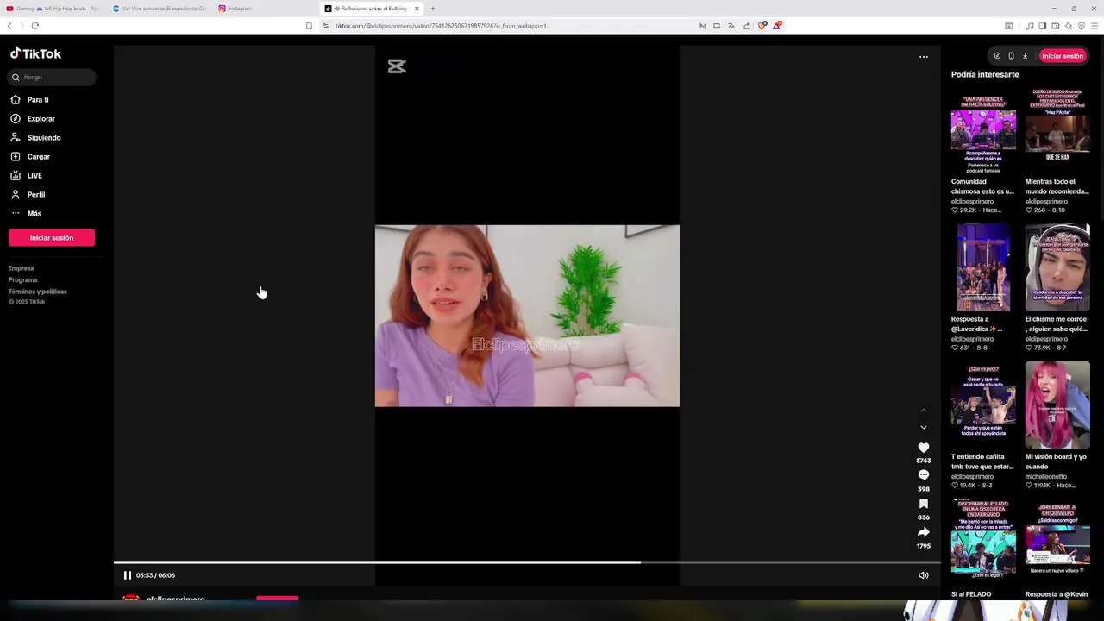
Task: Open the 'Comunidad chismosa esto es u...' video thumbnail
Action: (983, 129)
